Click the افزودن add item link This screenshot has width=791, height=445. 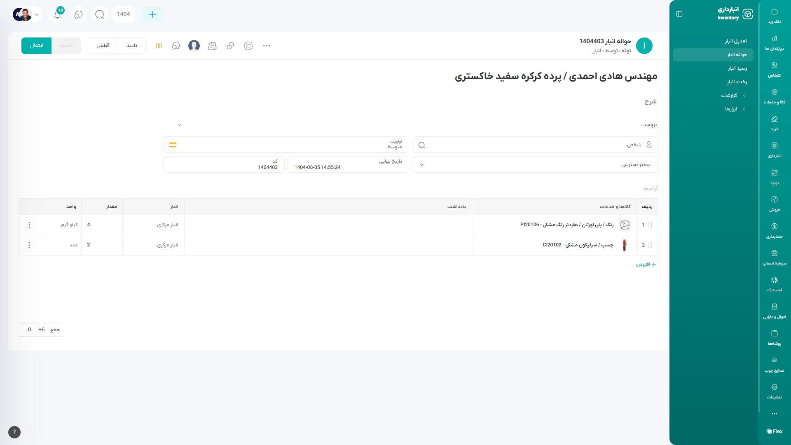[x=646, y=265]
